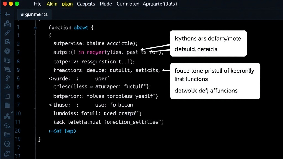Click the pink 'reqyertylies' text

click(104, 52)
